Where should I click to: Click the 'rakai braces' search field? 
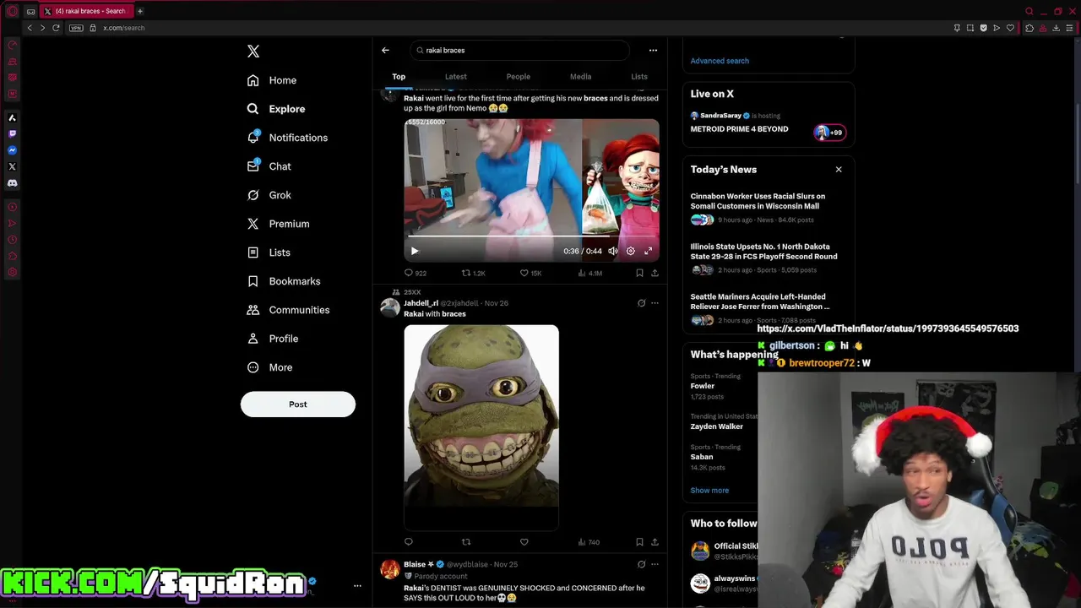click(x=519, y=50)
